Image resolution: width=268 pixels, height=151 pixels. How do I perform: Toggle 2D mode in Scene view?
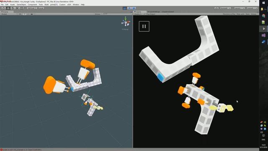point(20,14)
